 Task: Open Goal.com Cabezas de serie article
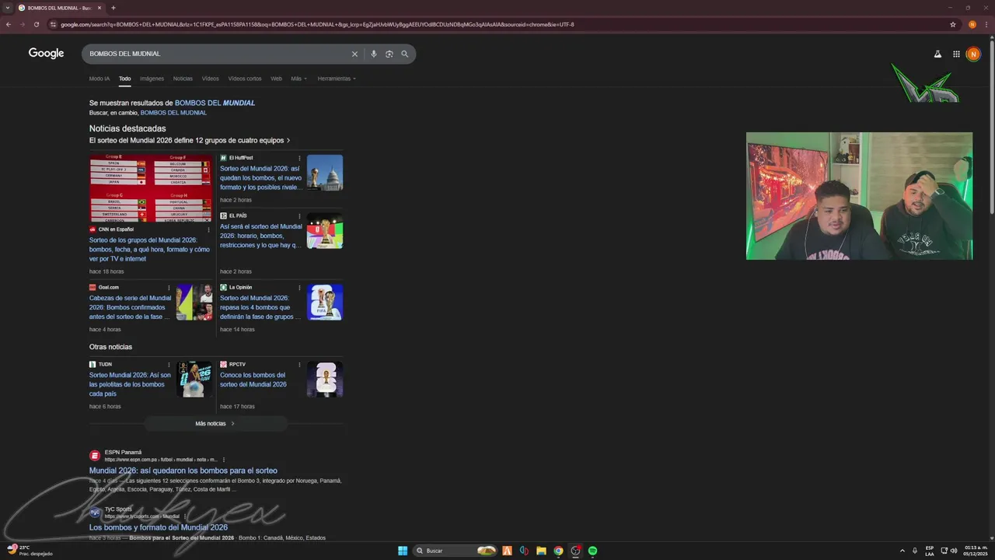pos(130,307)
